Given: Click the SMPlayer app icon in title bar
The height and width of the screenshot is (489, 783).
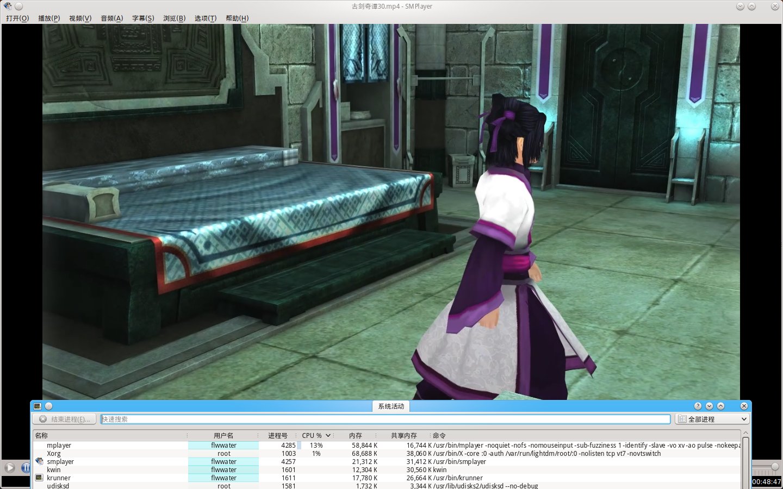Looking at the screenshot, I should (x=8, y=7).
